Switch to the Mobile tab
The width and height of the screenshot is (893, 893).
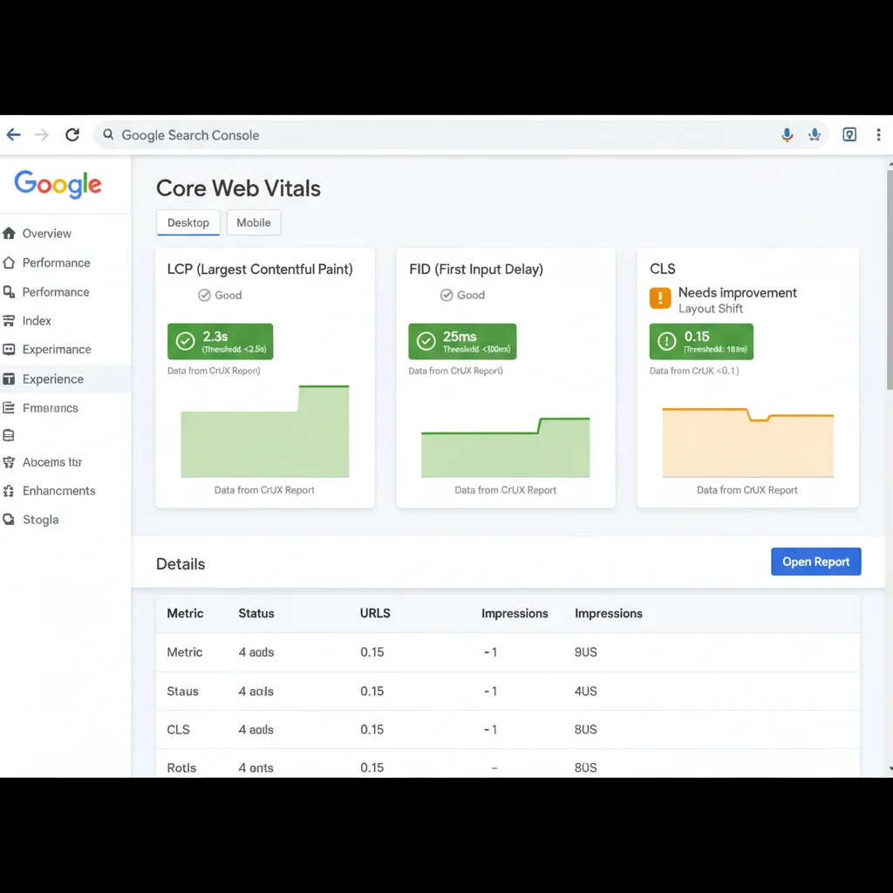[254, 222]
